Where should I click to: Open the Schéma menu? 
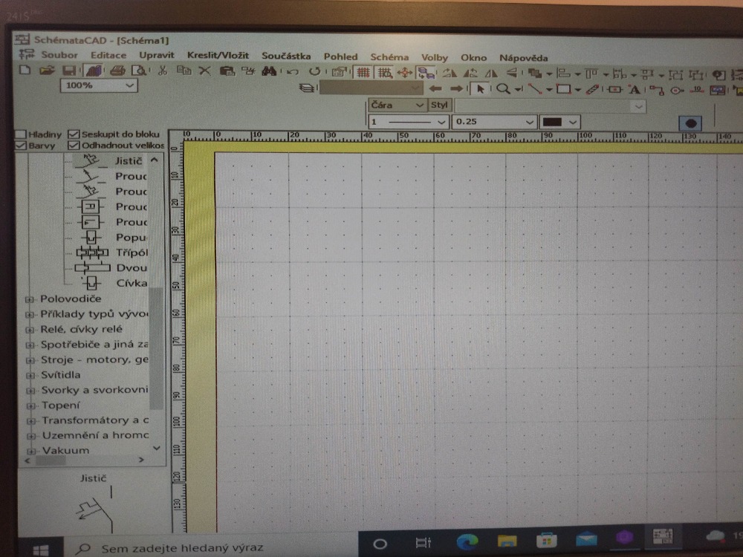pyautogui.click(x=389, y=57)
